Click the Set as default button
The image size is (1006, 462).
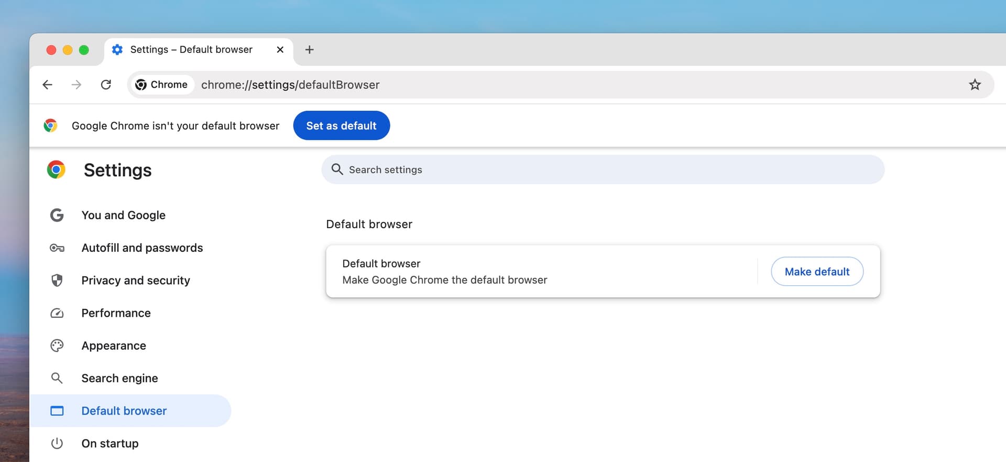[x=341, y=125]
